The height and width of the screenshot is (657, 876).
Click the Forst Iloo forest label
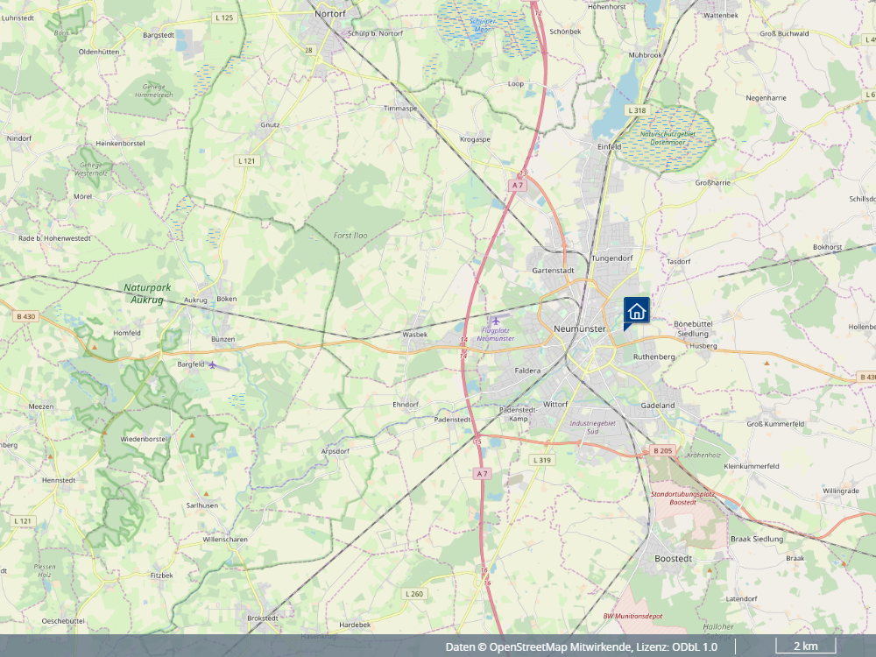(351, 236)
